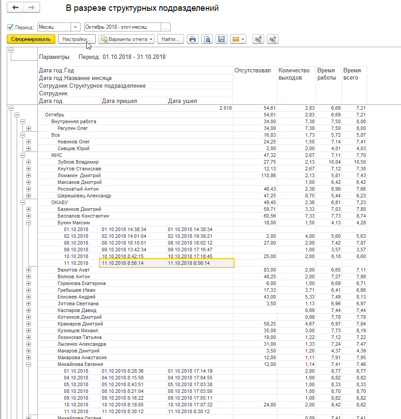
Task: Click the back navigation arrow
Action: [16, 8]
